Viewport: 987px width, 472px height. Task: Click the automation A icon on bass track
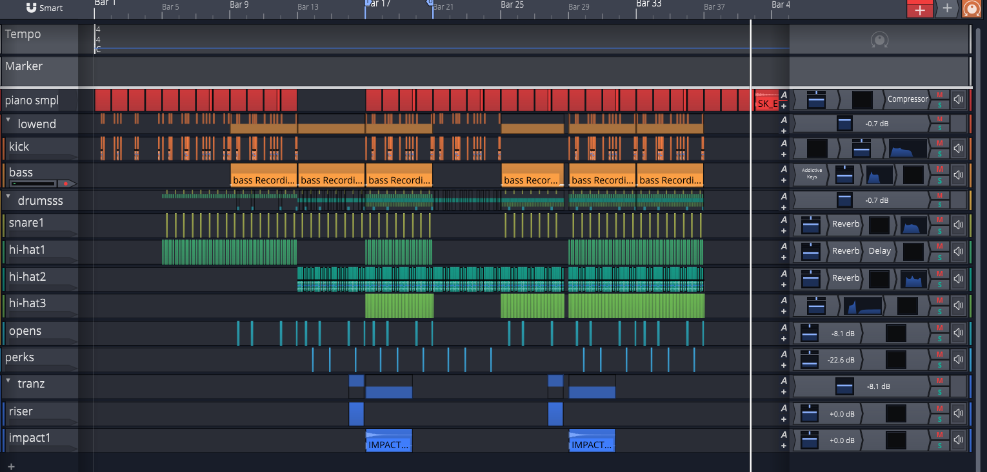(x=784, y=169)
